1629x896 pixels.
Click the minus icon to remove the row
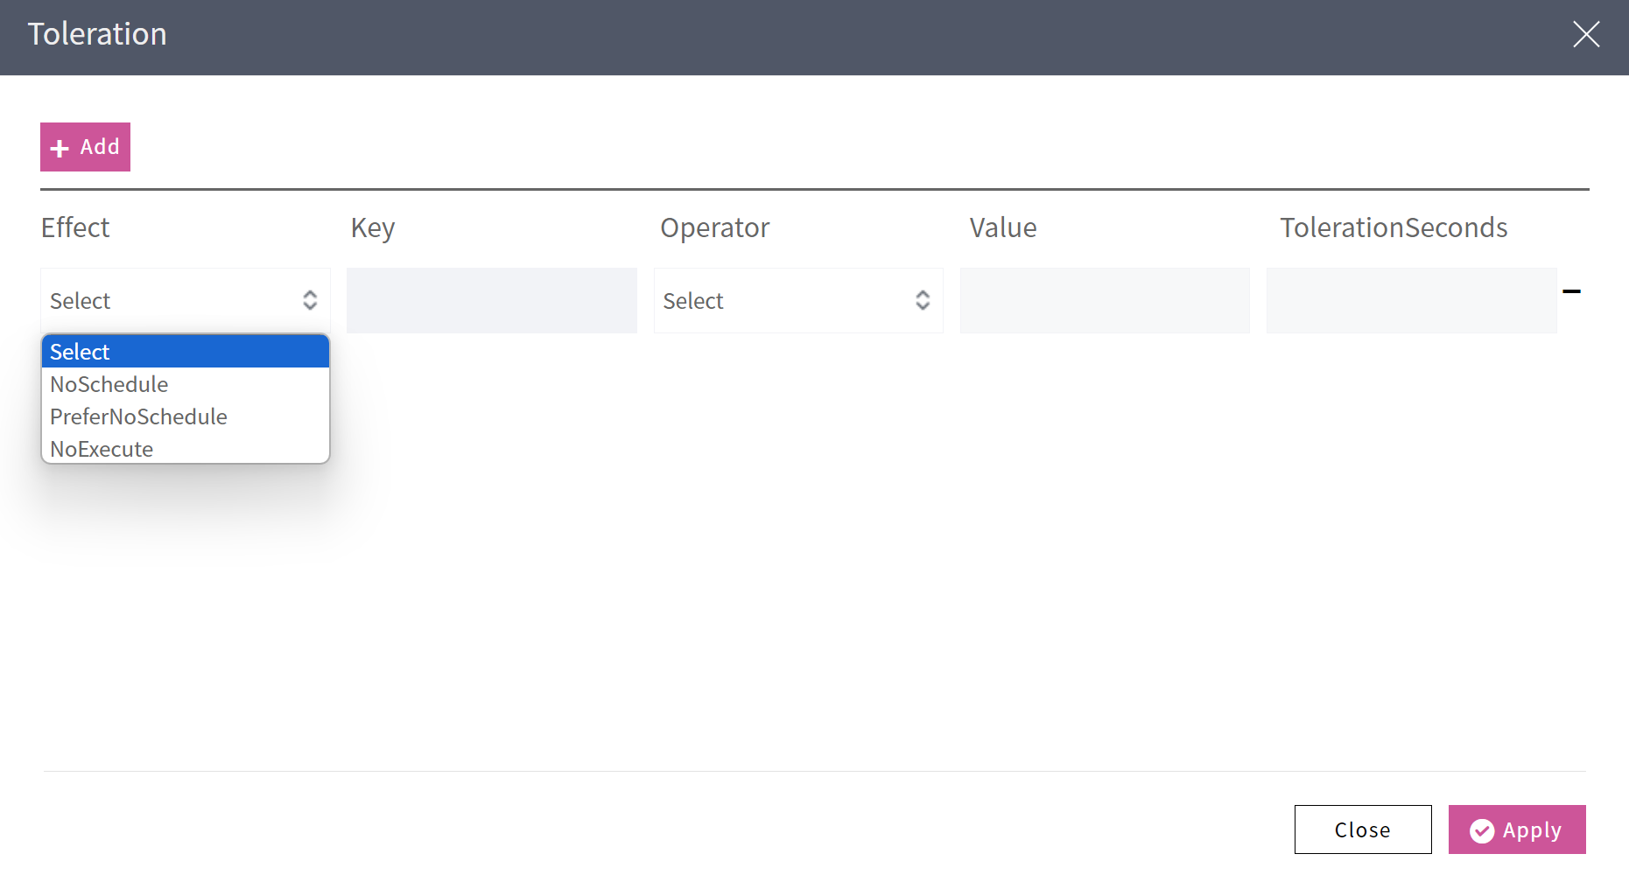(1571, 291)
